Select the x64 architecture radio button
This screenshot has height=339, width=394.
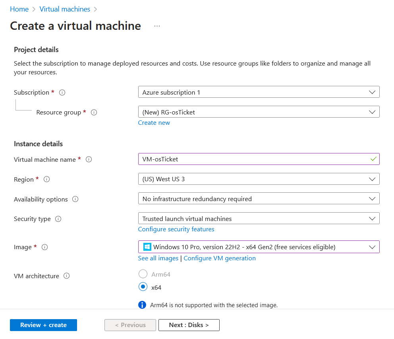click(x=143, y=287)
